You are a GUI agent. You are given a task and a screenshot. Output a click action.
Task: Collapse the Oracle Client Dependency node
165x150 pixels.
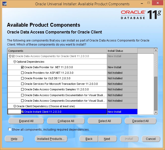[x=15, y=106]
